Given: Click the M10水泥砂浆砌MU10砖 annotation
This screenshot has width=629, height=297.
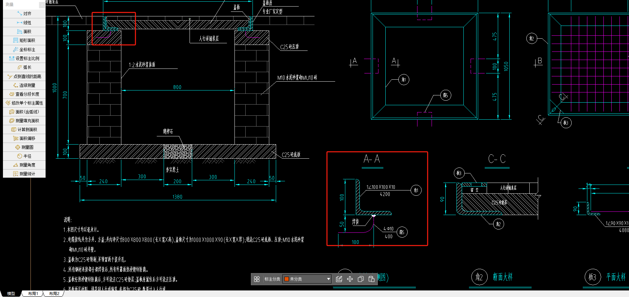Looking at the screenshot, I should (x=297, y=78).
